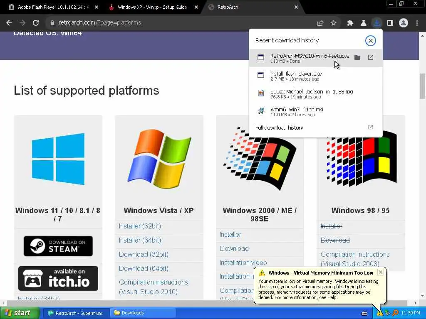Close the Virtual Memory warning balloon
This screenshot has width=426, height=319.
point(381,272)
